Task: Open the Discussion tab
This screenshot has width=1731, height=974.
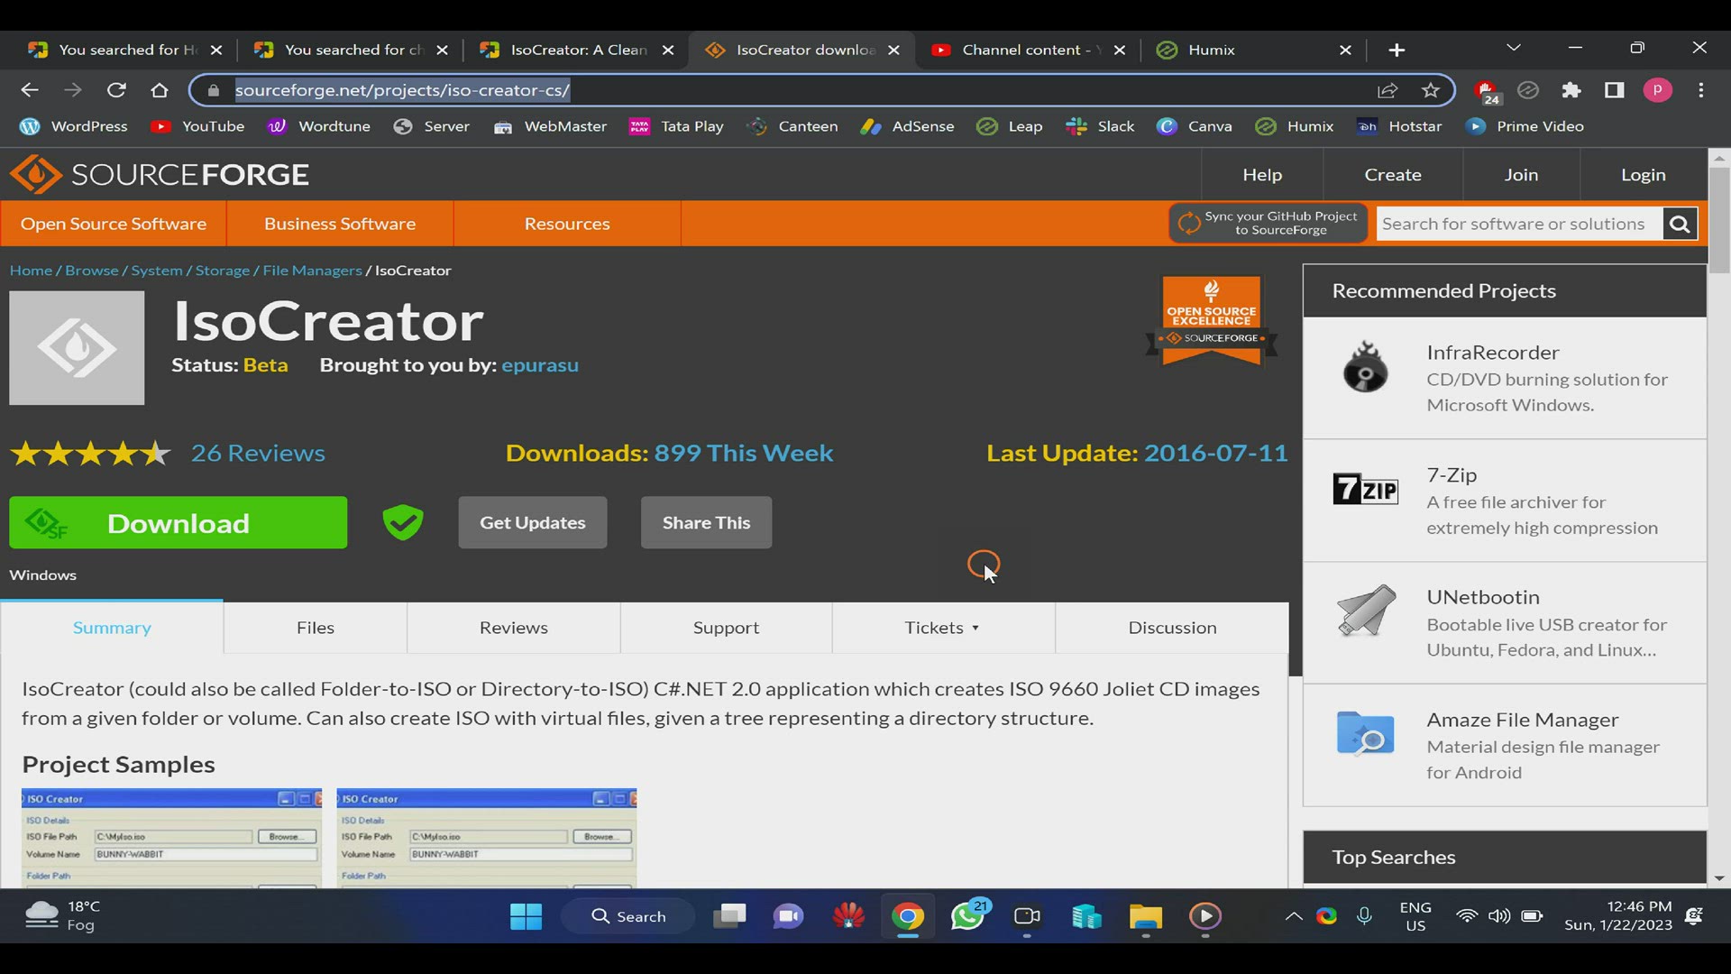Action: (x=1172, y=628)
